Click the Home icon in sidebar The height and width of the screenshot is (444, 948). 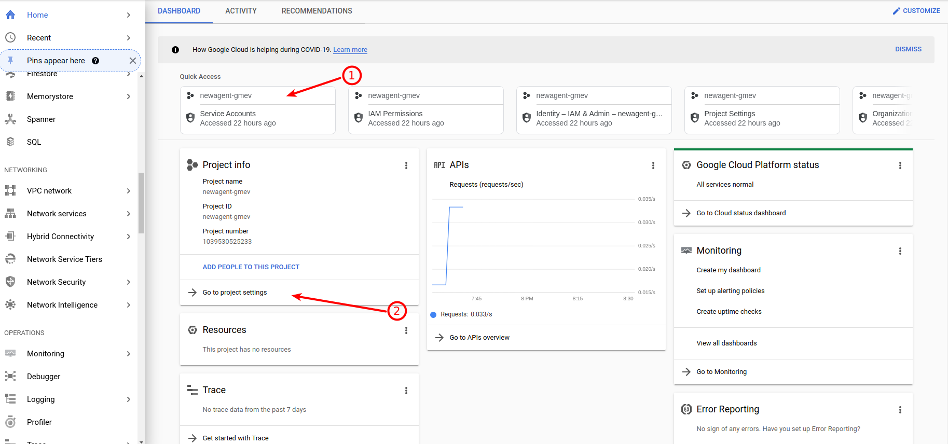tap(10, 15)
